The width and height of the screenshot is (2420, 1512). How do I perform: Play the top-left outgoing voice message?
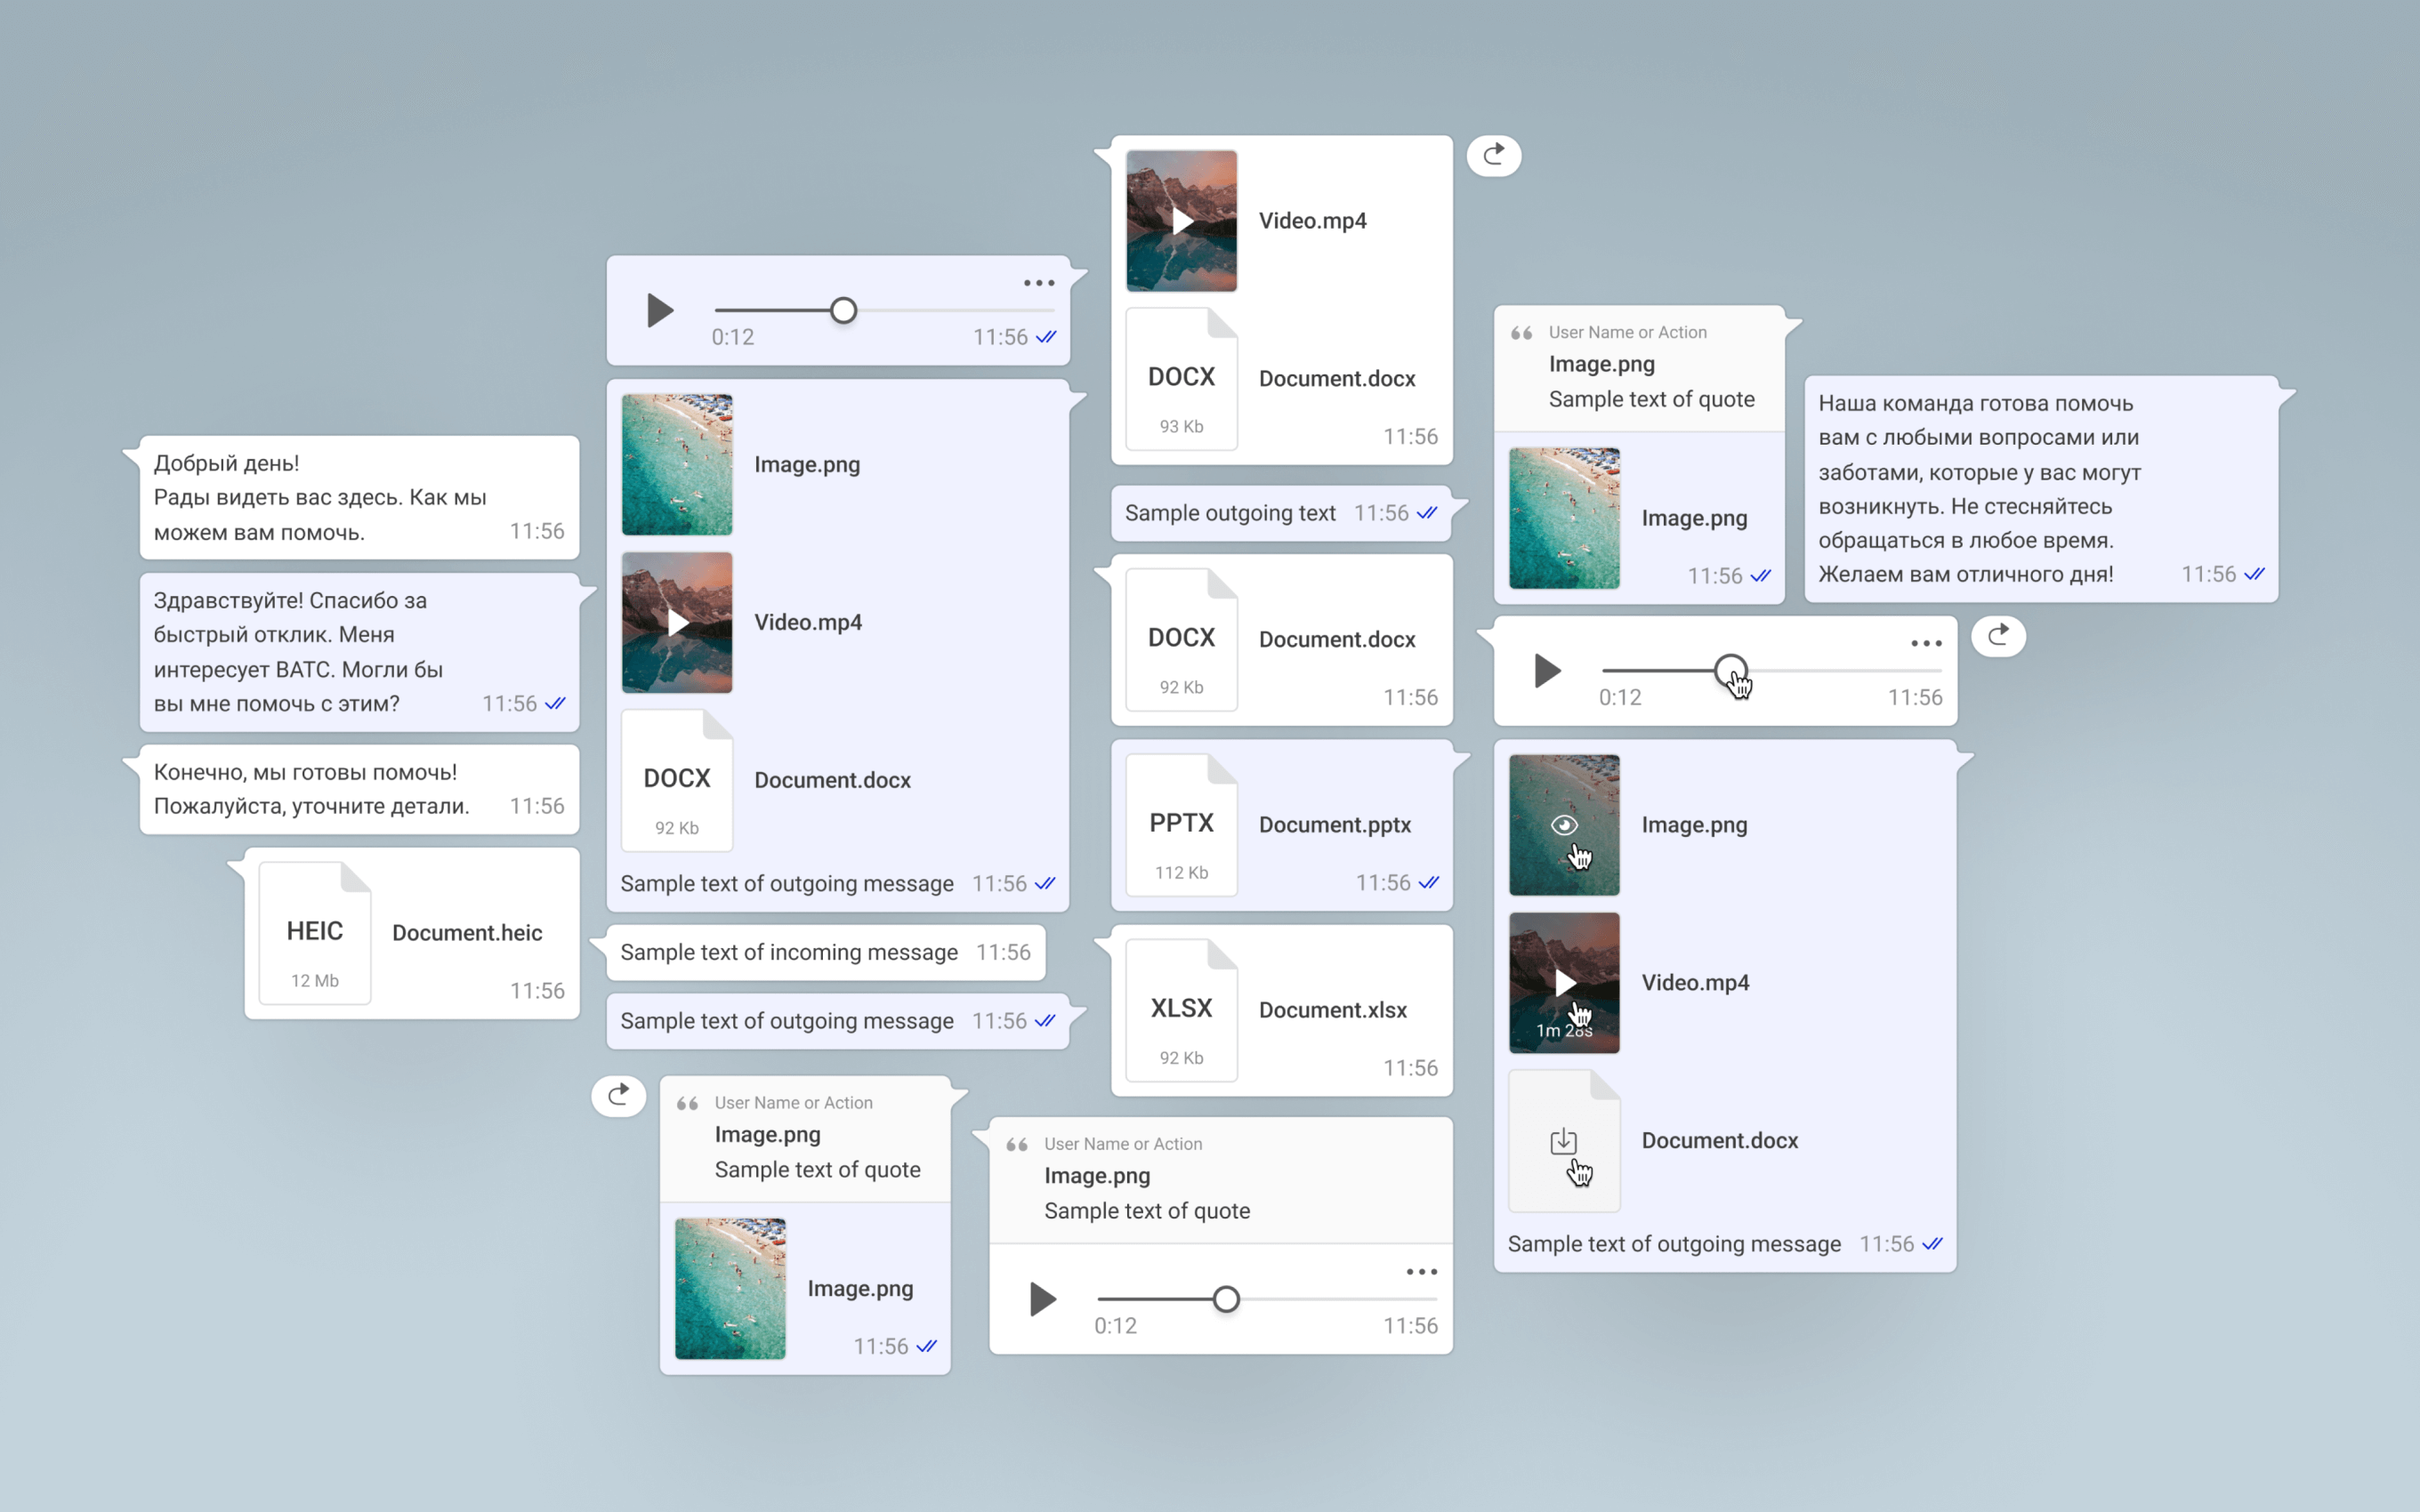tap(659, 311)
